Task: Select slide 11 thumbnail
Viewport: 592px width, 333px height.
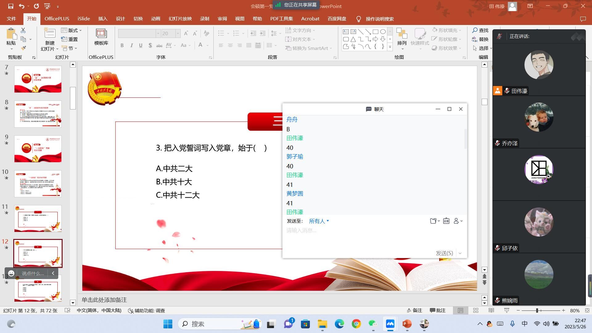Action: point(38,219)
